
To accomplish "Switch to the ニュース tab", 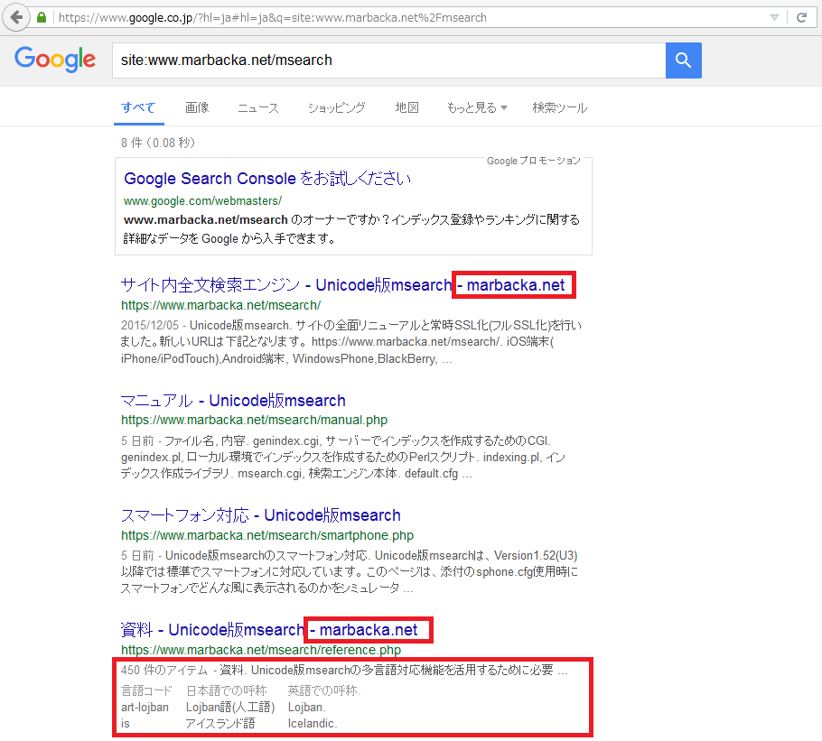I will pyautogui.click(x=258, y=108).
